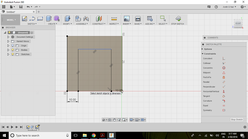Apply the Midpoint constraint

224,73
